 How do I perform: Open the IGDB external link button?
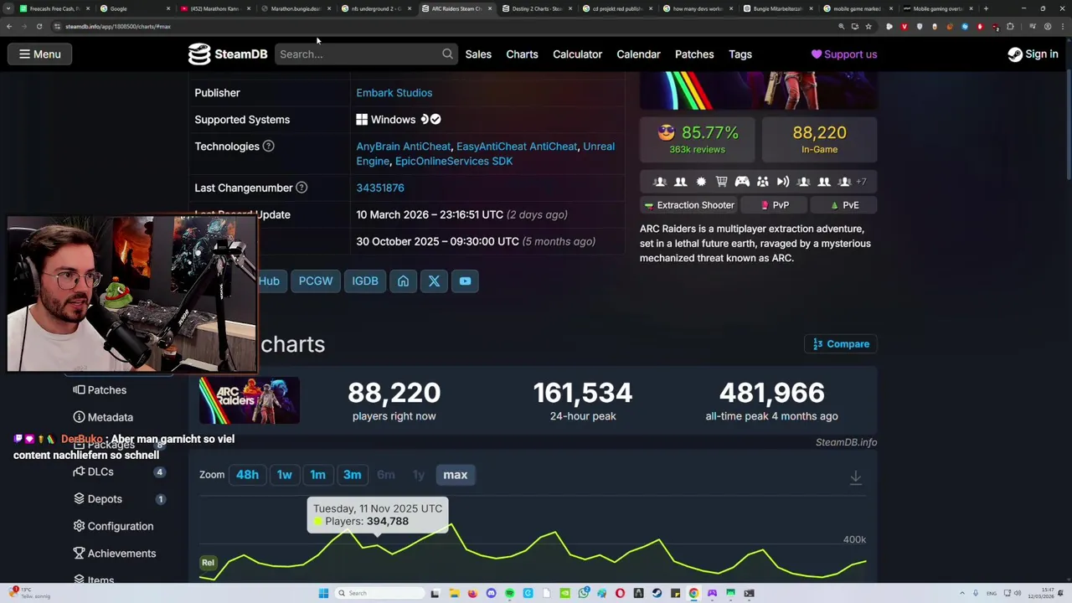(x=365, y=281)
